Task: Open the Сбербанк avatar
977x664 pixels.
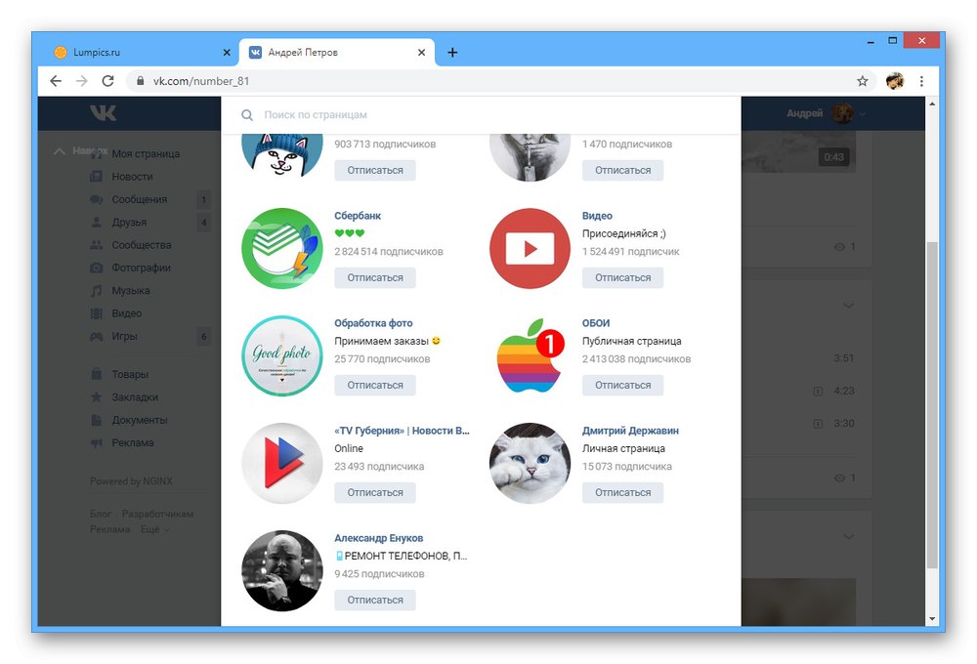Action: tap(282, 249)
